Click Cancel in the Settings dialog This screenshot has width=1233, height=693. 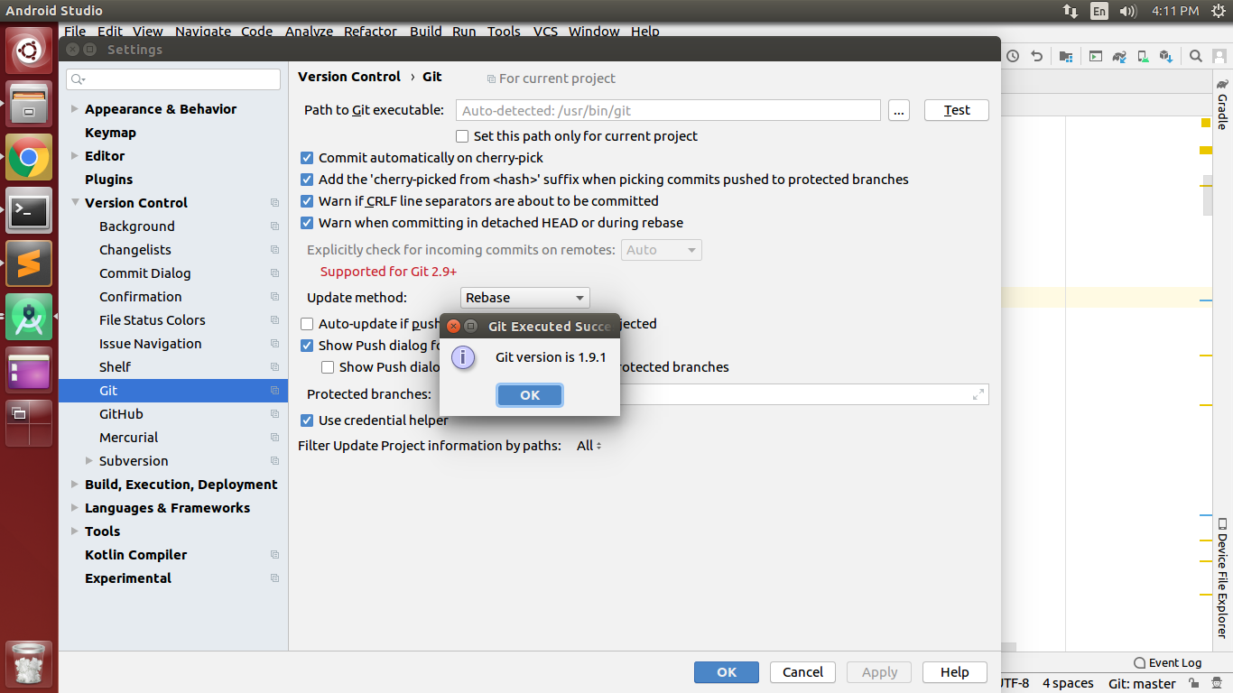click(x=802, y=672)
